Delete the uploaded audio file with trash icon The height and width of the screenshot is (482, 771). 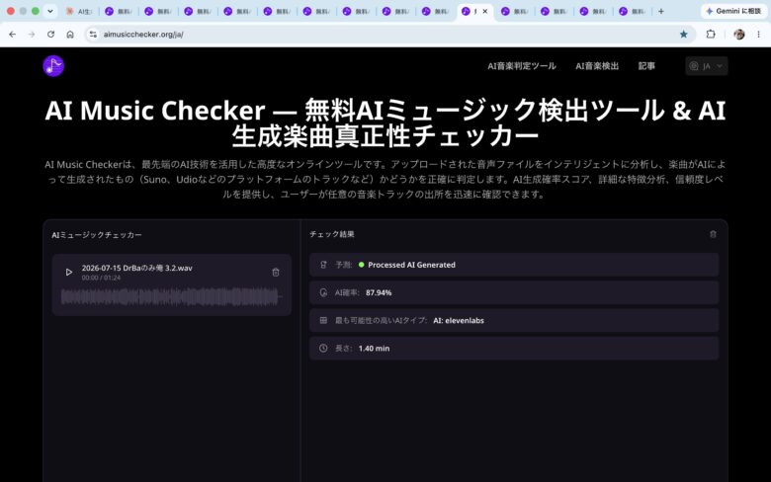click(x=276, y=273)
